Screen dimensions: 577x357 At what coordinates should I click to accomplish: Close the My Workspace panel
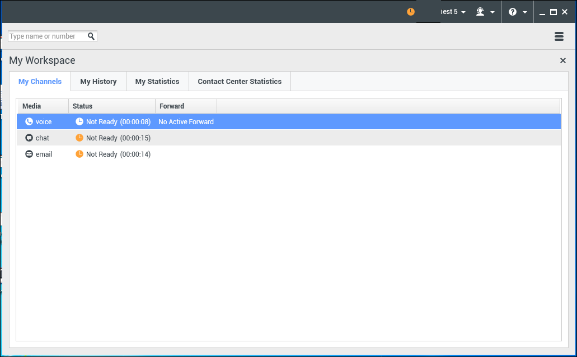coord(562,60)
